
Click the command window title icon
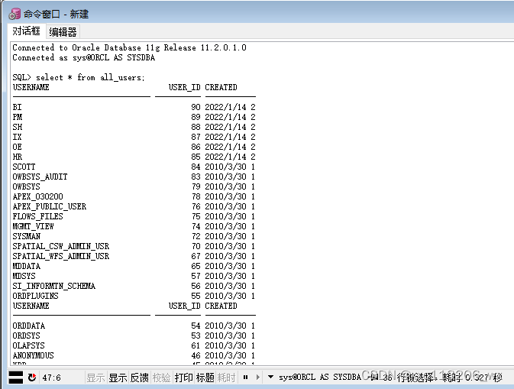[x=15, y=14]
